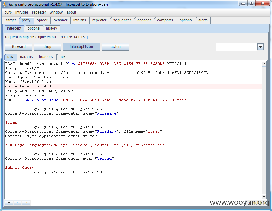Click the empty combo box field near action
This screenshot has width=272, height=211.
pyautogui.click(x=236, y=47)
